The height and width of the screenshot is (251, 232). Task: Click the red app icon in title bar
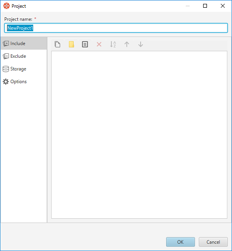click(x=6, y=6)
